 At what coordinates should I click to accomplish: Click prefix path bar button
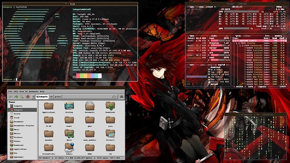(x=58, y=97)
